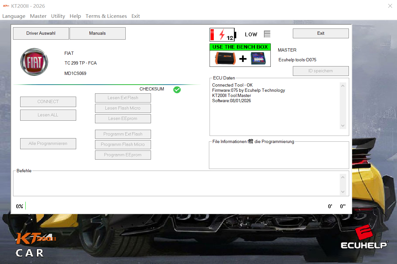Click Befehle scroll down arrow
The image size is (397, 264).
tap(343, 192)
